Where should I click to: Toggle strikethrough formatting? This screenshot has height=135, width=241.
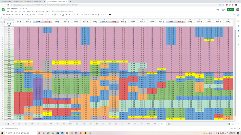[60, 15]
